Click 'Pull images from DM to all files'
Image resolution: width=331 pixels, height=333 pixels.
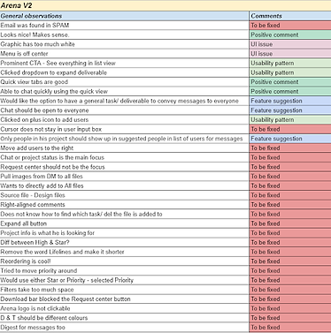tap(124, 176)
